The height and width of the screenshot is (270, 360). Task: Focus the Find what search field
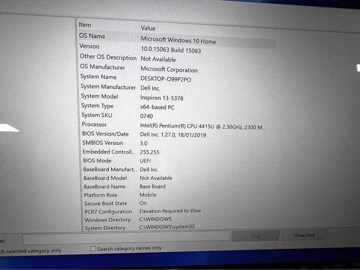click(x=126, y=239)
